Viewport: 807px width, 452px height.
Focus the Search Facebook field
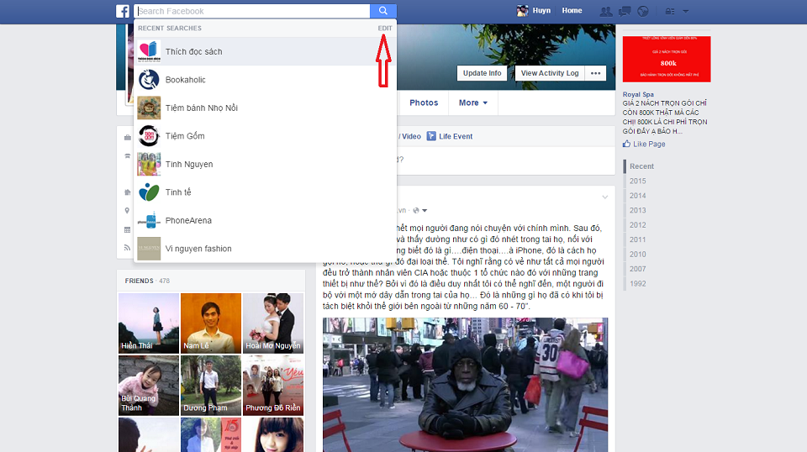251,11
